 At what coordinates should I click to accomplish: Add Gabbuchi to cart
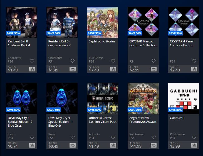[x=194, y=145]
